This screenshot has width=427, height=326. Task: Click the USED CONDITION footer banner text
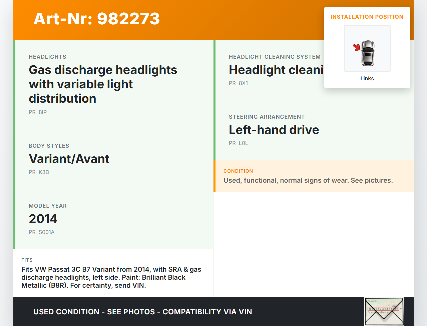point(142,312)
